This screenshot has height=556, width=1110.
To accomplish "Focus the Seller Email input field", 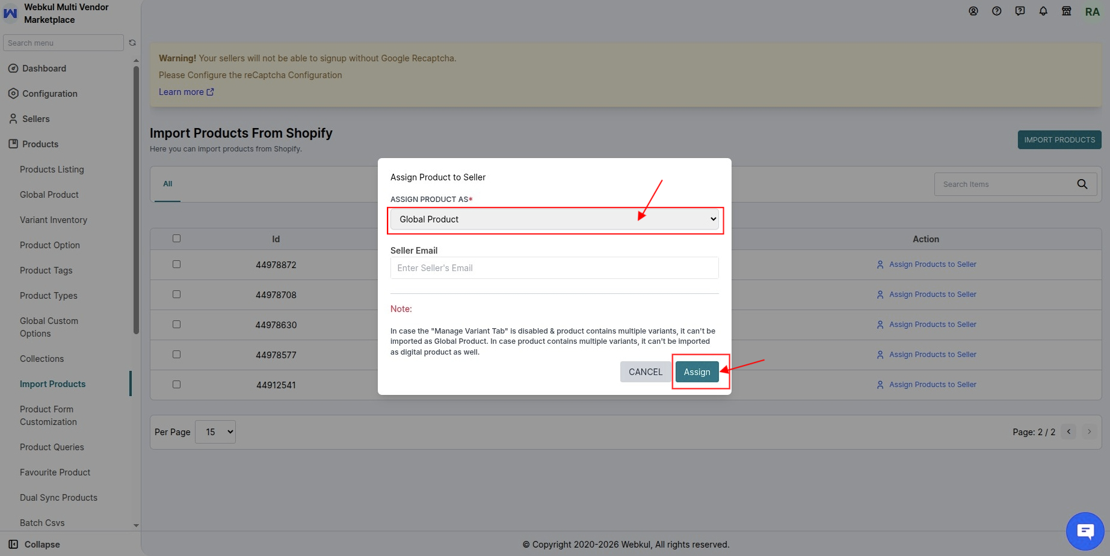I will coord(555,268).
